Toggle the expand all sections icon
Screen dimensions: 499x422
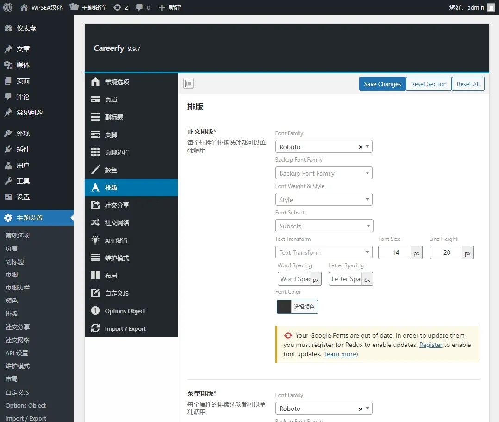coord(188,84)
